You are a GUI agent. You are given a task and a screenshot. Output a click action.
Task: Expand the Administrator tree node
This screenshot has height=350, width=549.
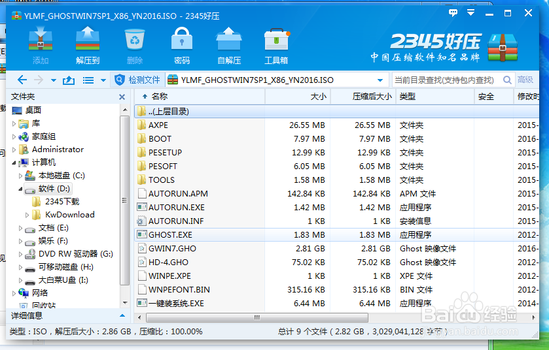14,150
